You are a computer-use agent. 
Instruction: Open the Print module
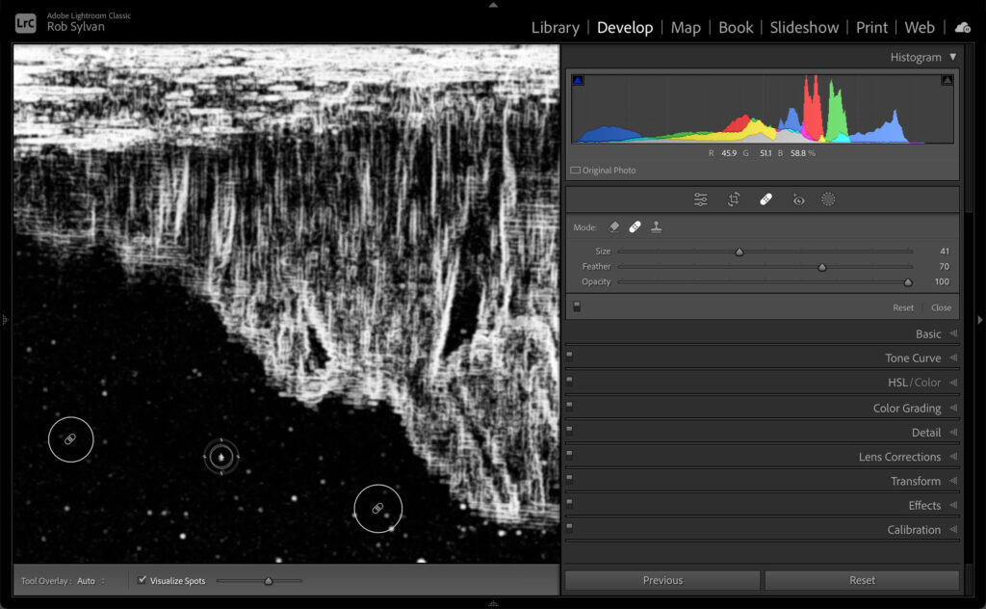coord(871,28)
